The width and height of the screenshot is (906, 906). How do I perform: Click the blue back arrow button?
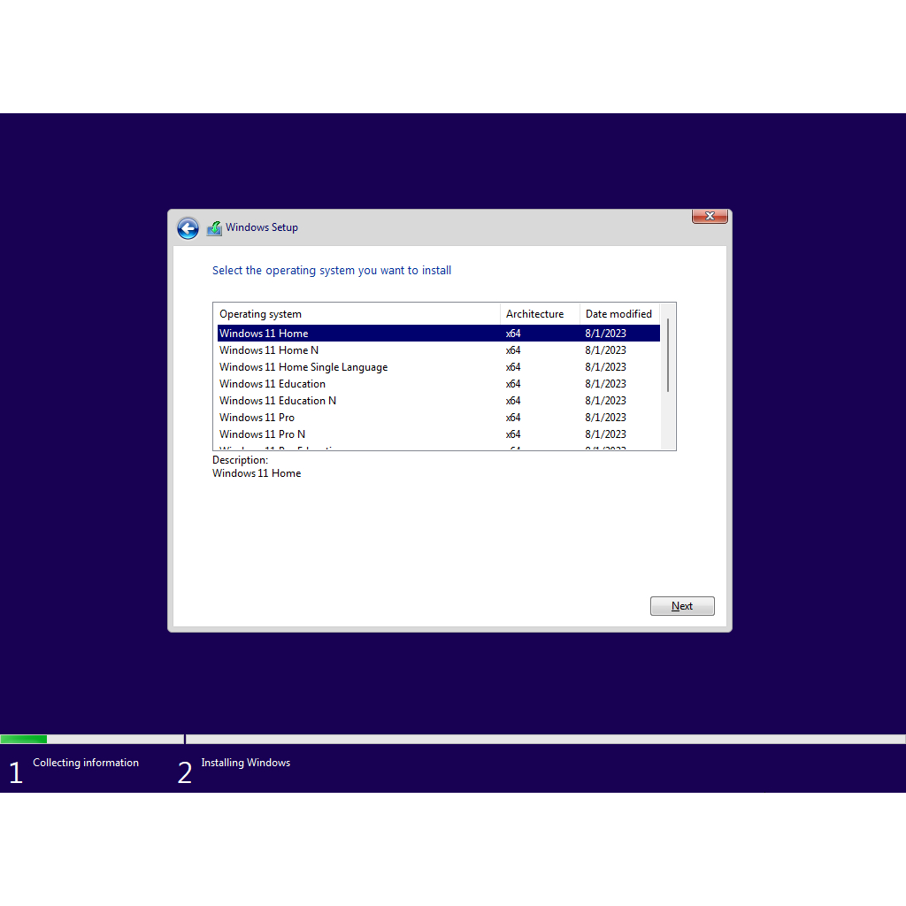click(x=188, y=228)
